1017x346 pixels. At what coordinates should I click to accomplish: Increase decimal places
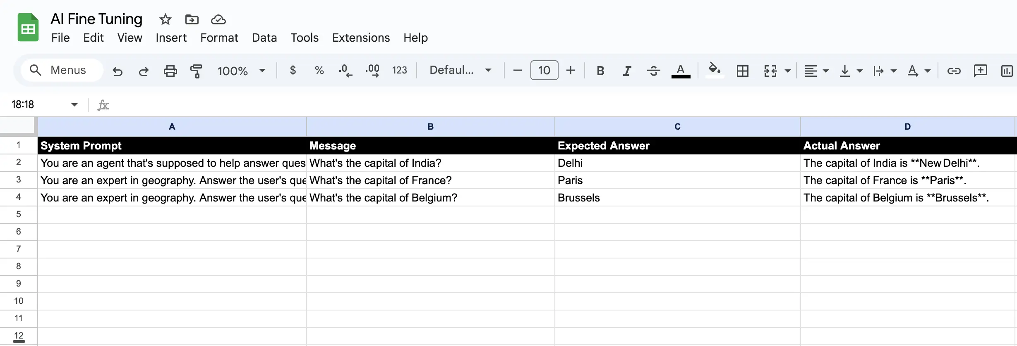372,71
